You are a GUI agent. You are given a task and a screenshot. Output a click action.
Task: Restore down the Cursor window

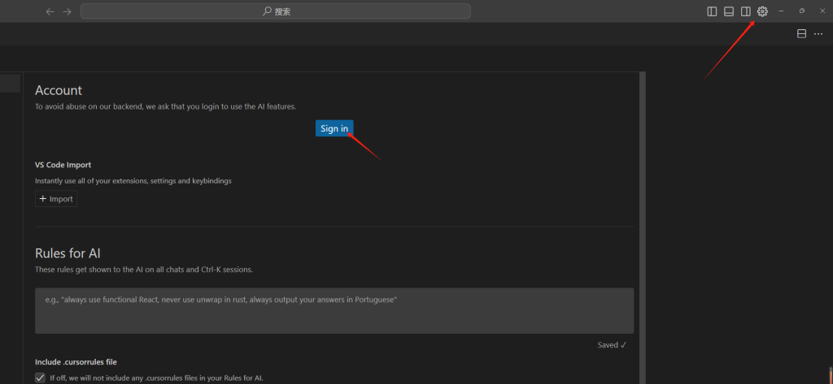(801, 11)
